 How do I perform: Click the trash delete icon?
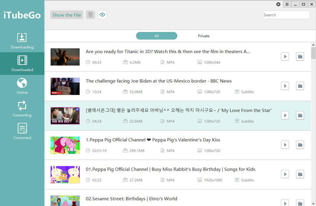[90, 15]
